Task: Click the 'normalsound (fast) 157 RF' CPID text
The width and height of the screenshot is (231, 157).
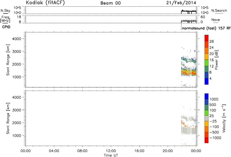Action: (206, 28)
